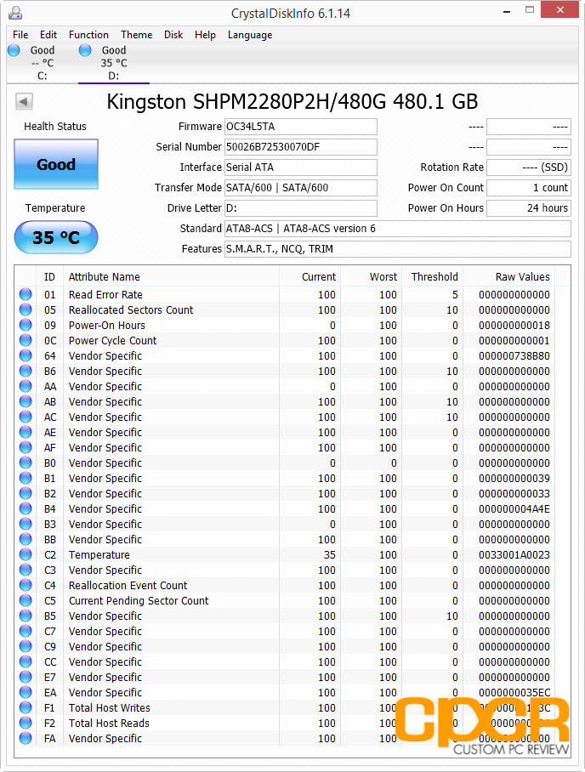
Task: Click the Drive Letter field D:
Action: click(301, 208)
